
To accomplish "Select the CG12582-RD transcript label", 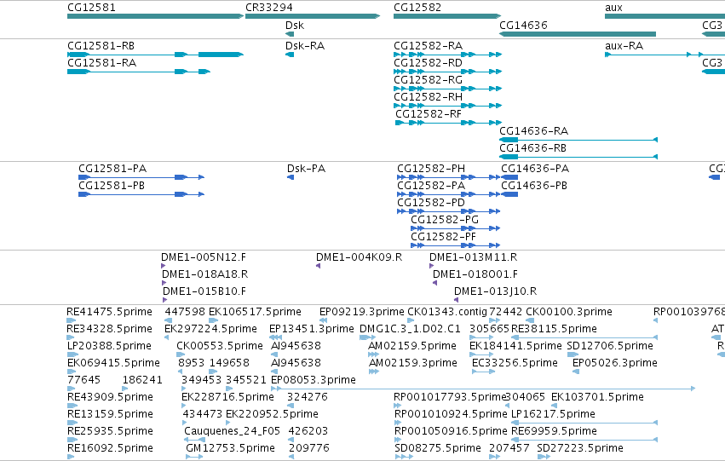I will [x=428, y=63].
